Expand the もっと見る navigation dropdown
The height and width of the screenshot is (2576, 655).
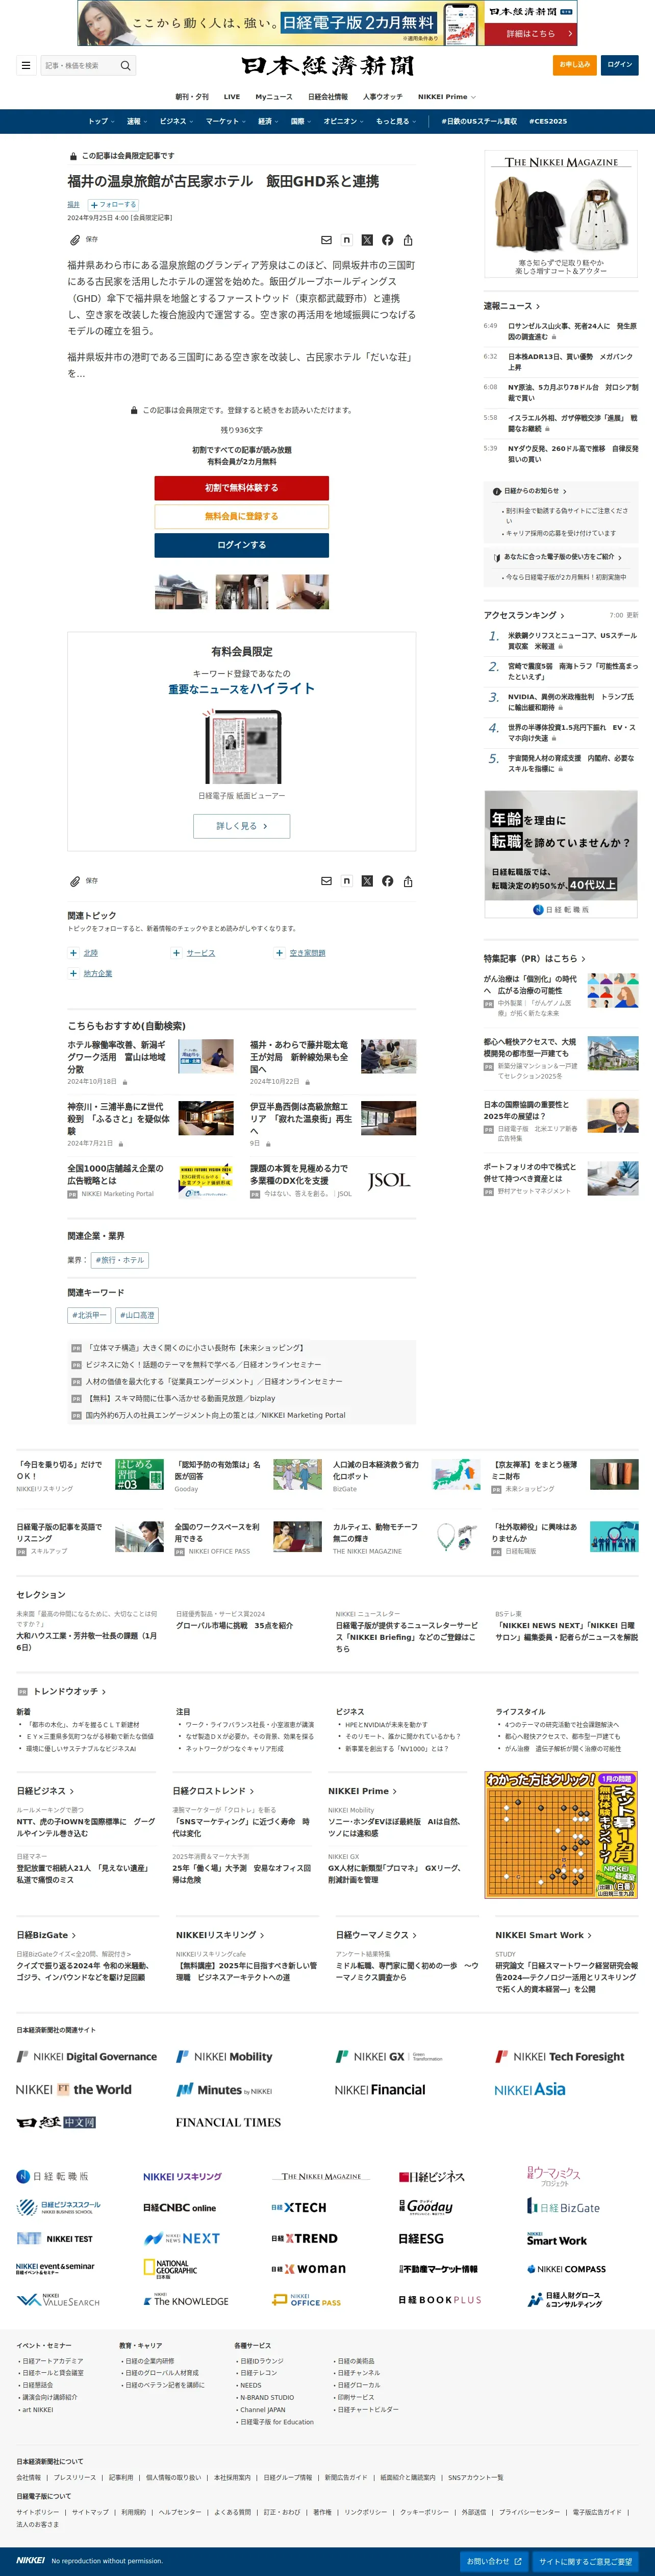pos(395,121)
